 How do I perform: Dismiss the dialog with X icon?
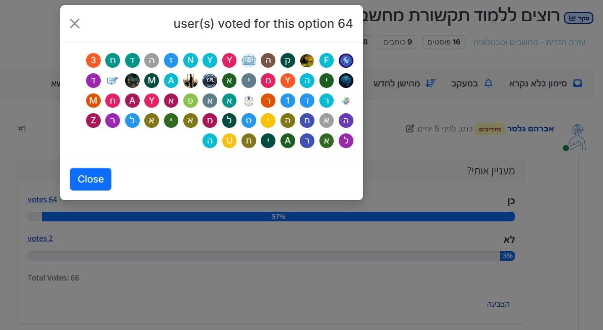coord(74,24)
